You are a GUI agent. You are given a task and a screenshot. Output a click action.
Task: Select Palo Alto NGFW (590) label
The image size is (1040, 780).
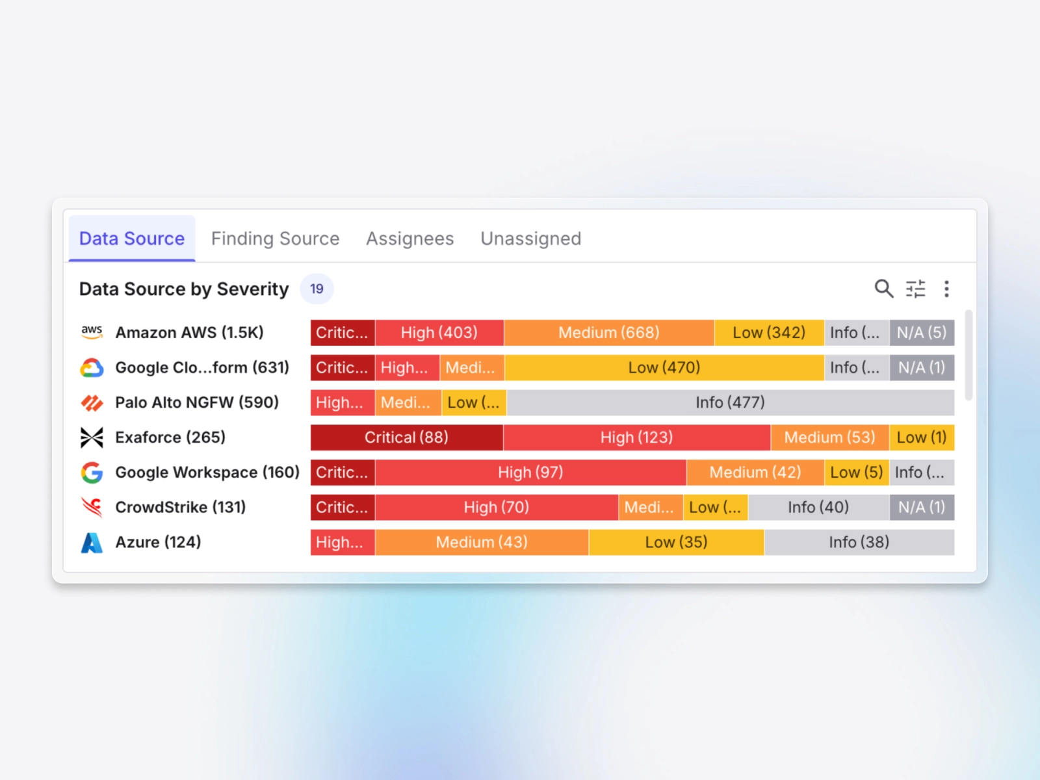(x=197, y=402)
